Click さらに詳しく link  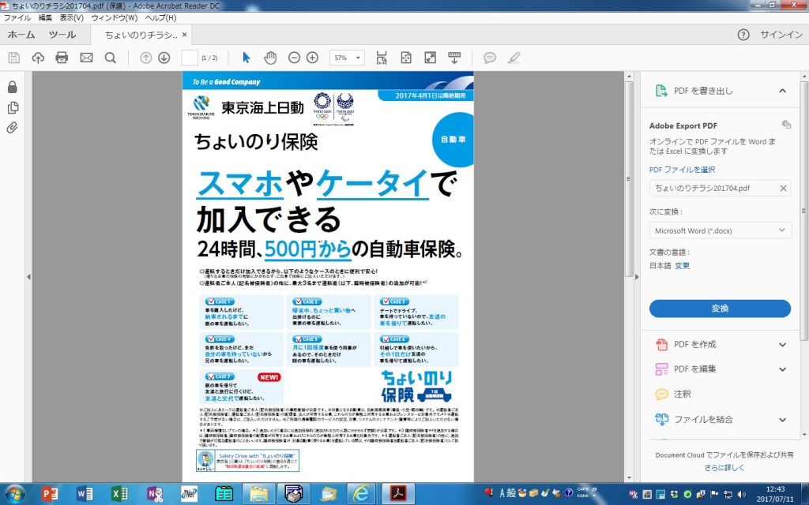(724, 468)
